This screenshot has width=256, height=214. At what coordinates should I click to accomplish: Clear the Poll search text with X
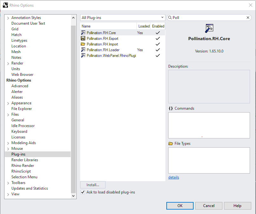tap(248, 18)
